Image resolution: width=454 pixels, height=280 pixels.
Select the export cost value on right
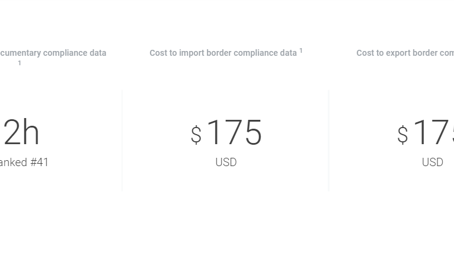click(x=434, y=132)
